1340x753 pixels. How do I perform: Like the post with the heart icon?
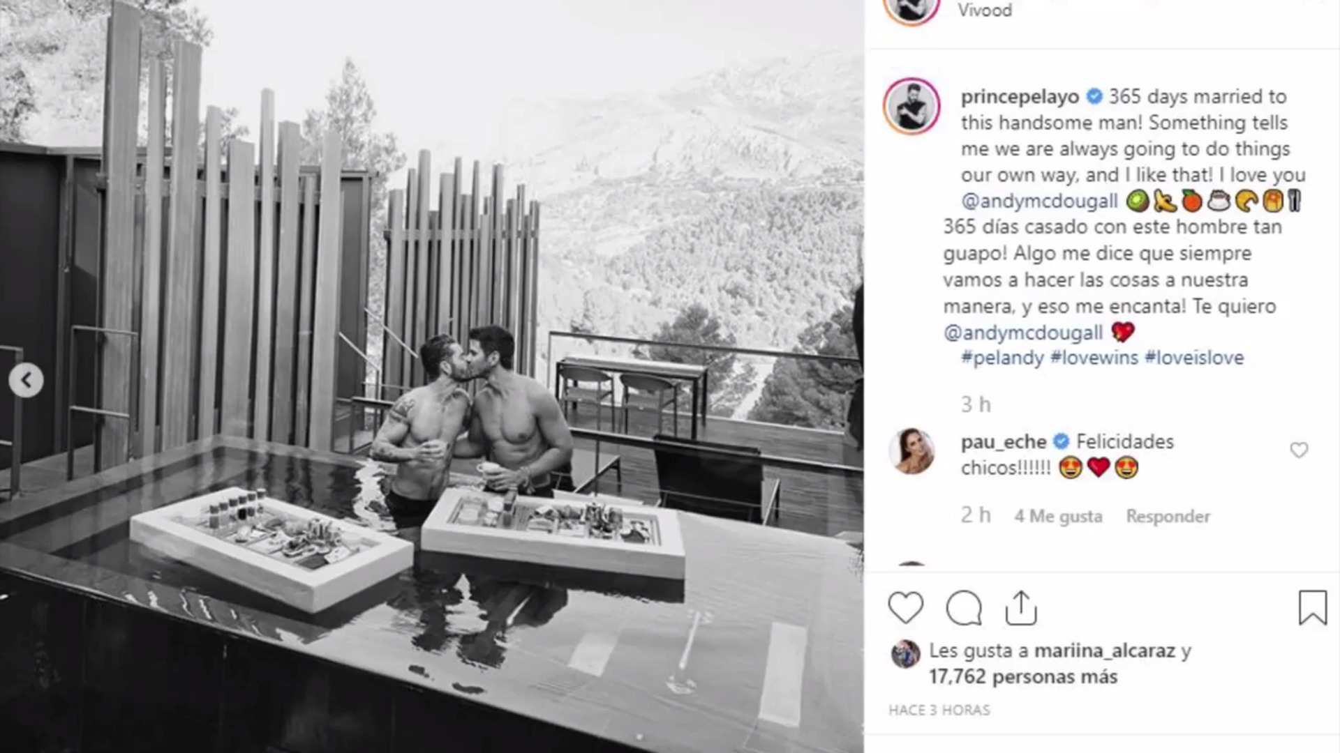pyautogui.click(x=905, y=607)
